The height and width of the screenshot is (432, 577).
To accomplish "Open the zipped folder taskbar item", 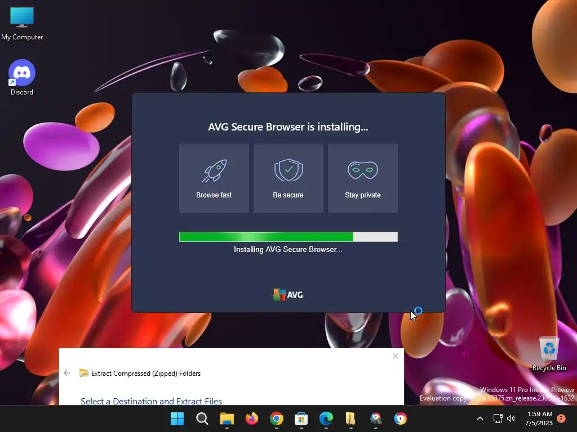I will pyautogui.click(x=350, y=418).
